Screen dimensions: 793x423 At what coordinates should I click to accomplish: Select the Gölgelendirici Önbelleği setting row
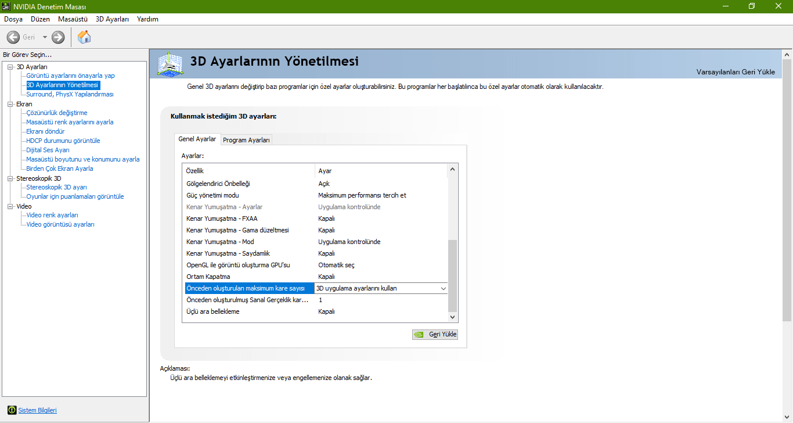(x=315, y=184)
